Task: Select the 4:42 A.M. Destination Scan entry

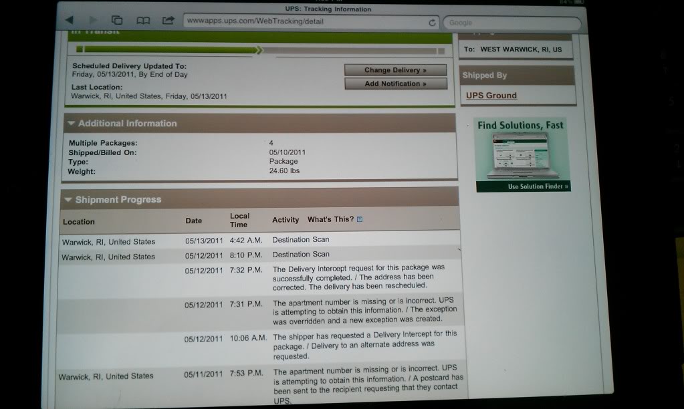Action: pyautogui.click(x=260, y=241)
